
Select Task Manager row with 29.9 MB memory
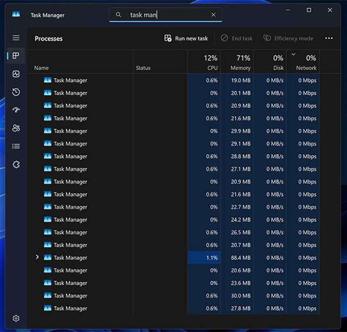point(175,131)
